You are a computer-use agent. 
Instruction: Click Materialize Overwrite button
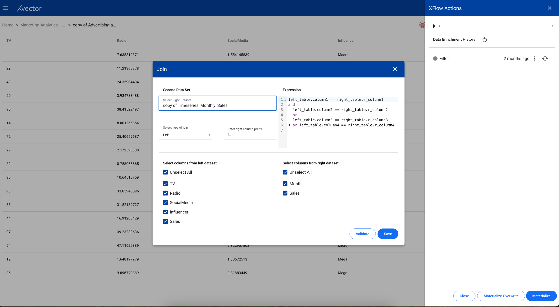click(x=501, y=296)
